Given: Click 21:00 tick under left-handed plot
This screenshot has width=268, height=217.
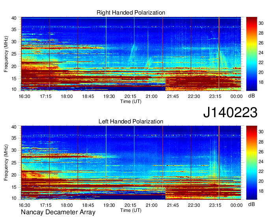Looking at the screenshot, I should [152, 205].
